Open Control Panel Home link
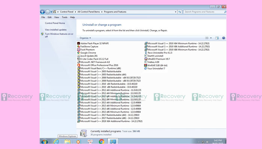This screenshot has height=149, width=262. (55, 23)
